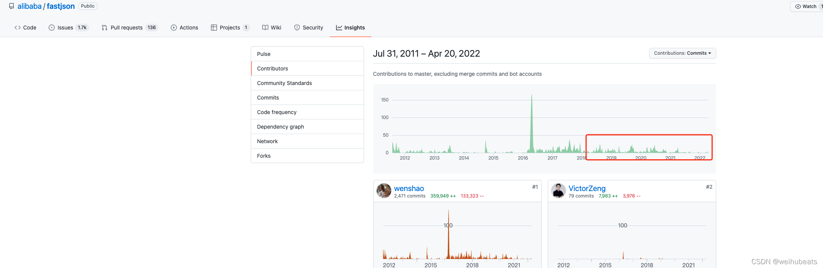Click the repository book icon beside alibaba
Screen dimensions: 823x268
[x=11, y=6]
